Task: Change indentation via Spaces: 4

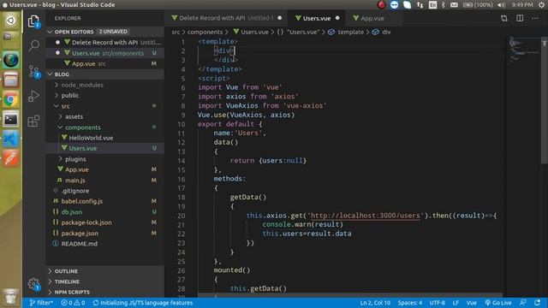Action: click(409, 303)
